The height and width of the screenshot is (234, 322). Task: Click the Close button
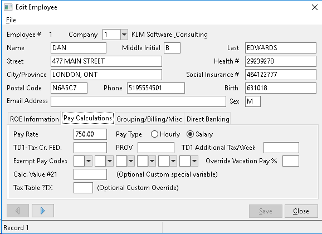pyautogui.click(x=301, y=211)
